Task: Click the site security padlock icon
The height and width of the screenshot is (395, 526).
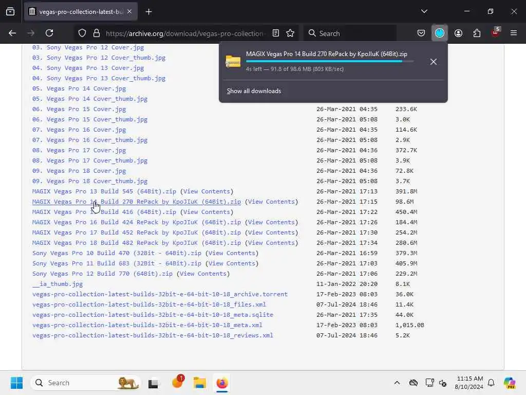Action: [97, 33]
